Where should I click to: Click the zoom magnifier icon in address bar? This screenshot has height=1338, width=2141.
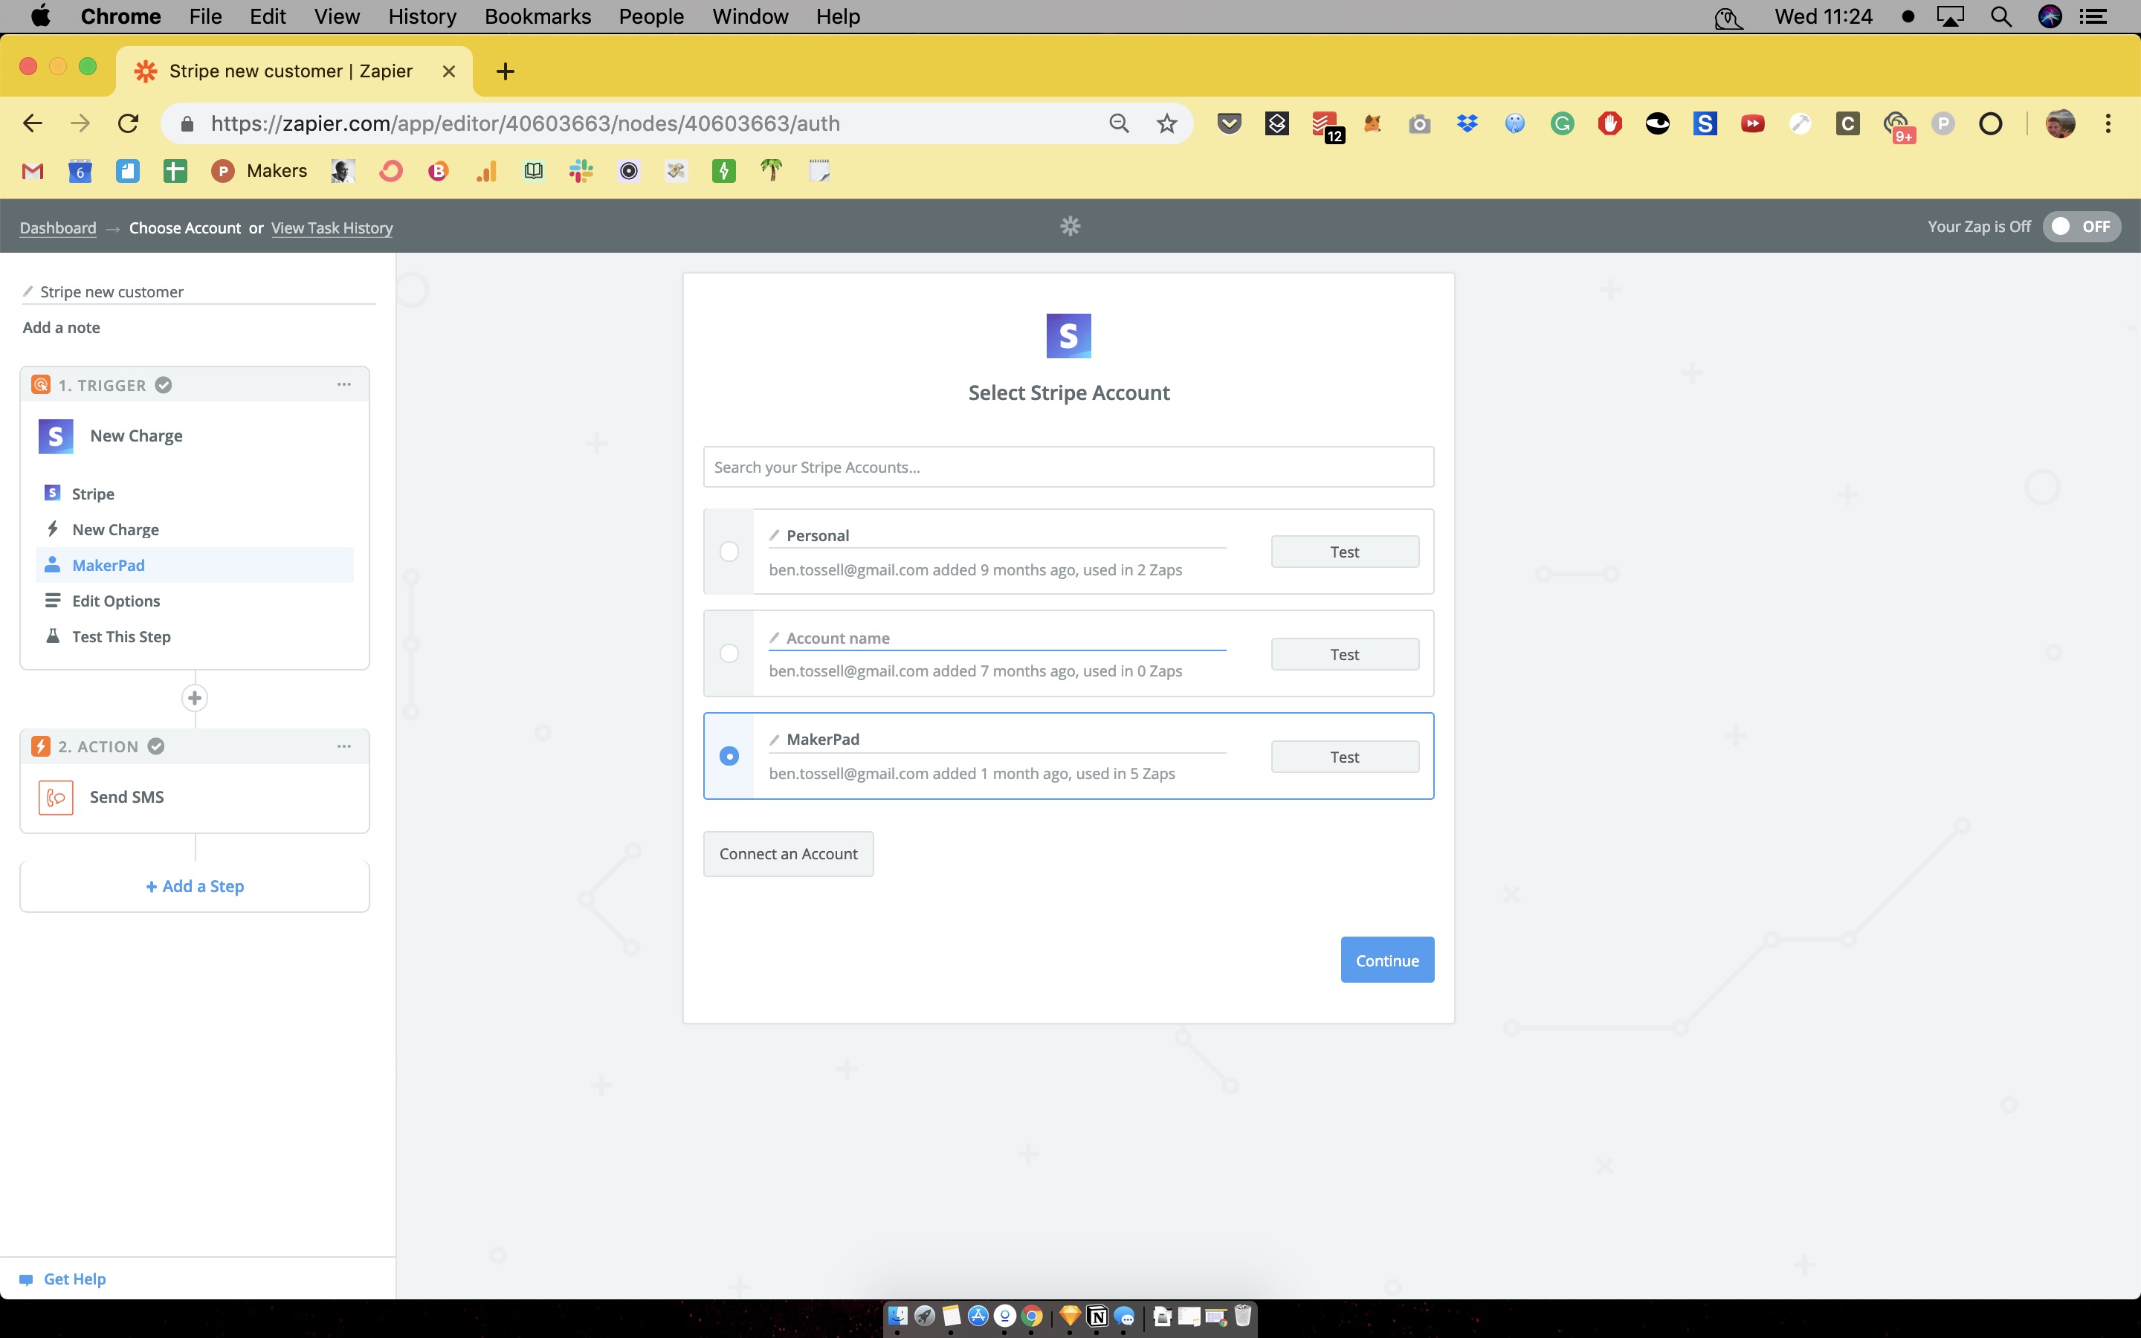point(1119,123)
